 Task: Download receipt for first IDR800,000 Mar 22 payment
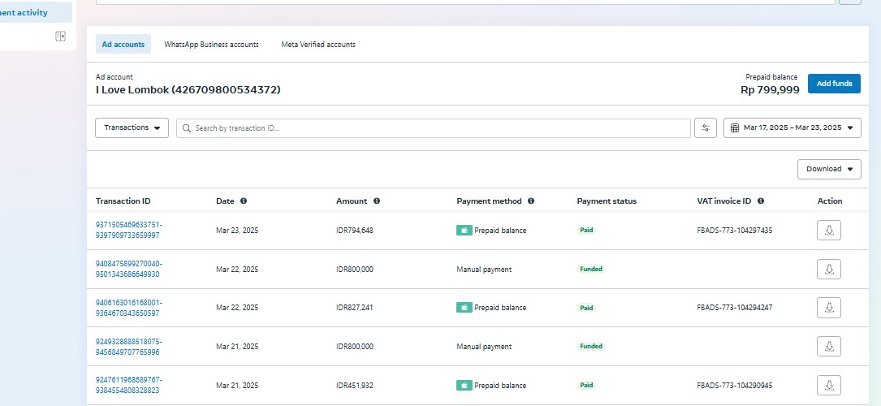[x=828, y=269]
